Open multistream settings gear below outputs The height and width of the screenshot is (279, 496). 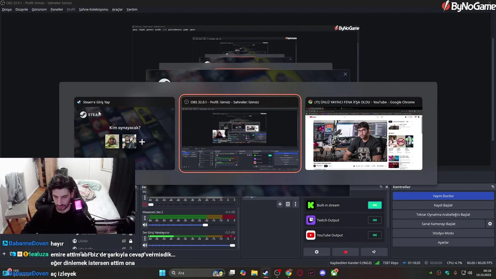(x=317, y=252)
